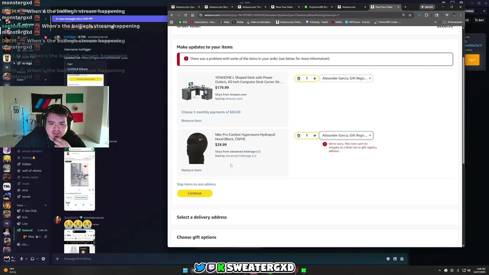Click the taskbar volume speaker icon

point(469,270)
